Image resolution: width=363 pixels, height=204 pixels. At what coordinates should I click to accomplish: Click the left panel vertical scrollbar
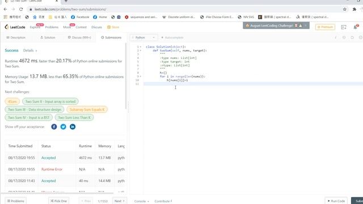point(126,76)
